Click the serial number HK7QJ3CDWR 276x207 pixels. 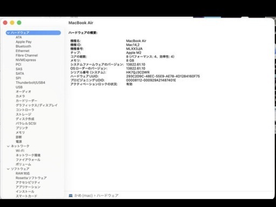138,73
